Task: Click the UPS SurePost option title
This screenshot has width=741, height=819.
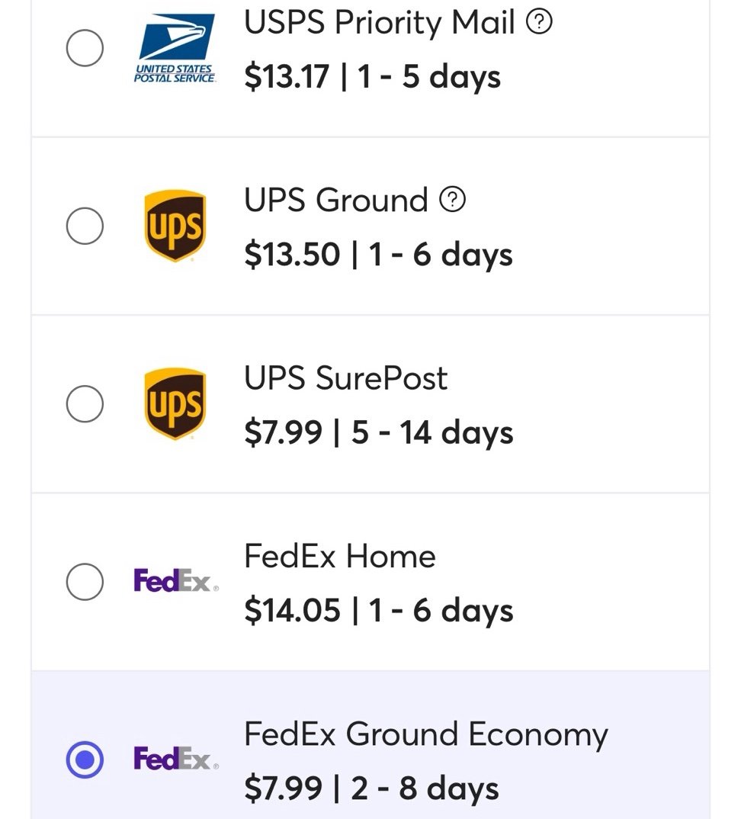Action: (x=345, y=378)
